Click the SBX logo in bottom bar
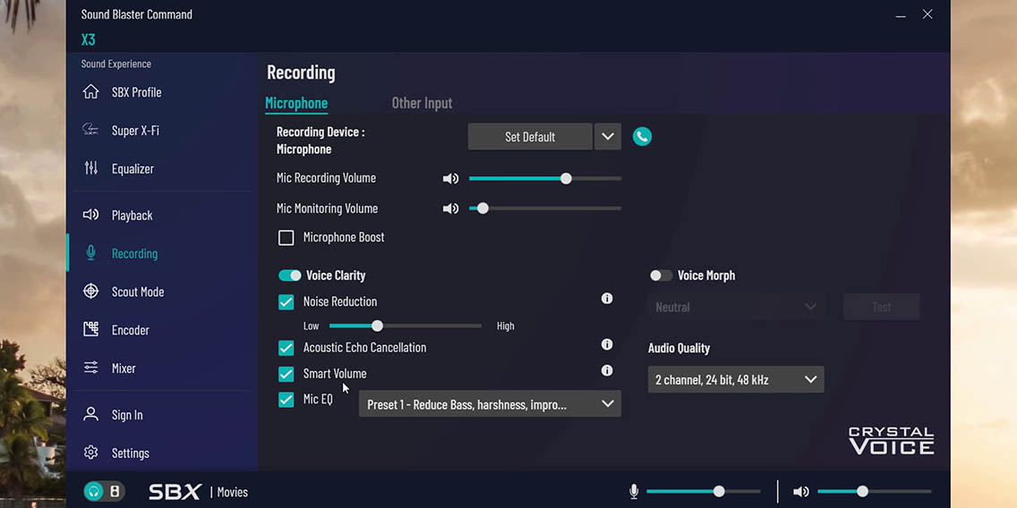The height and width of the screenshot is (508, 1017). pyautogui.click(x=175, y=492)
